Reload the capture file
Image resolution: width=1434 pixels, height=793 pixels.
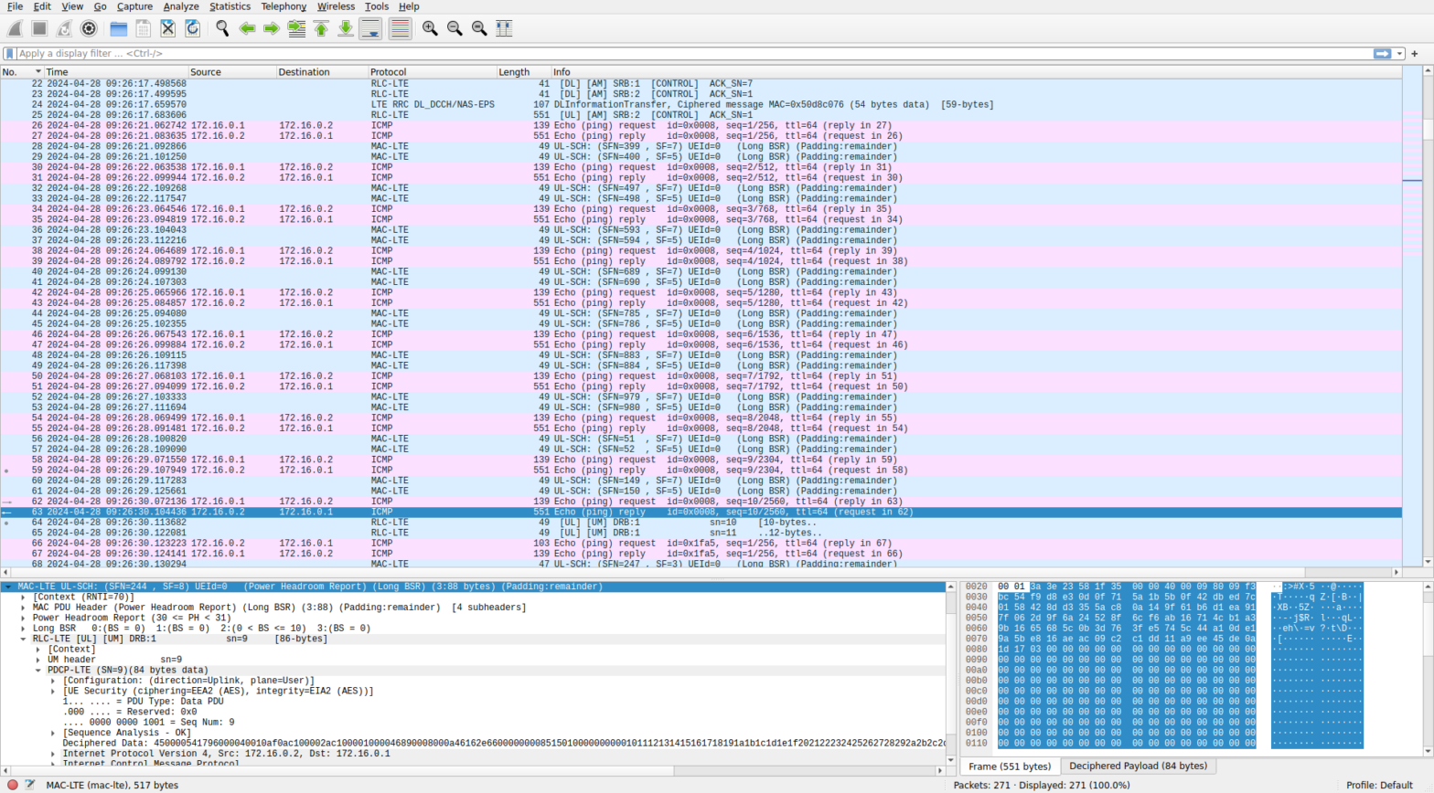tap(193, 28)
